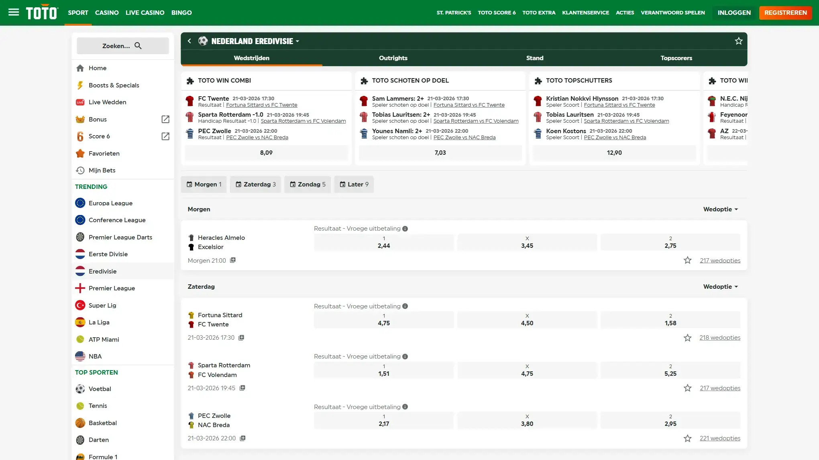
Task: Open the Wedoptie dropdown in the Morgen section
Action: (721, 209)
